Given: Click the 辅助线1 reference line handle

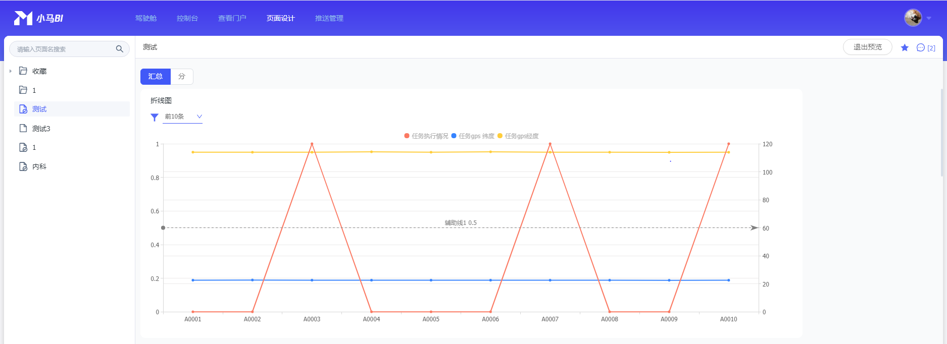Looking at the screenshot, I should 163,228.
